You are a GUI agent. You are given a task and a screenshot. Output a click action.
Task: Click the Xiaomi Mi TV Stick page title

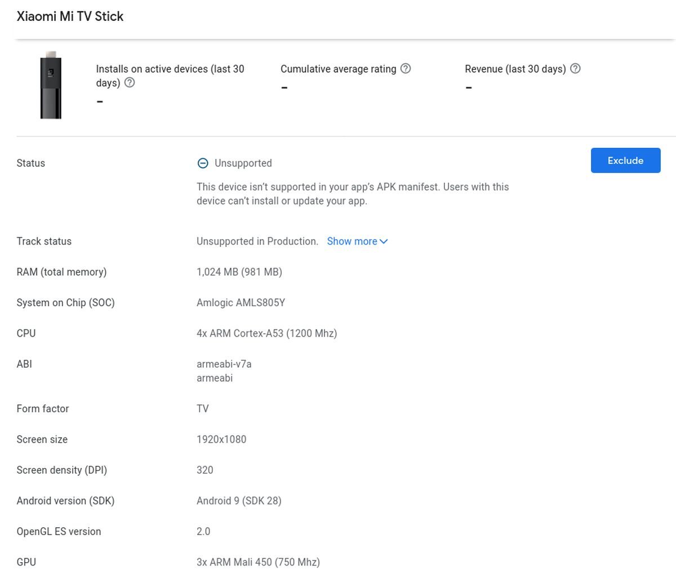(x=70, y=16)
